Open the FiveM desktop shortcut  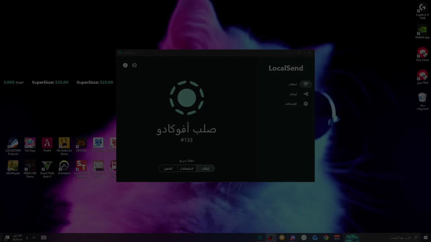point(47,145)
